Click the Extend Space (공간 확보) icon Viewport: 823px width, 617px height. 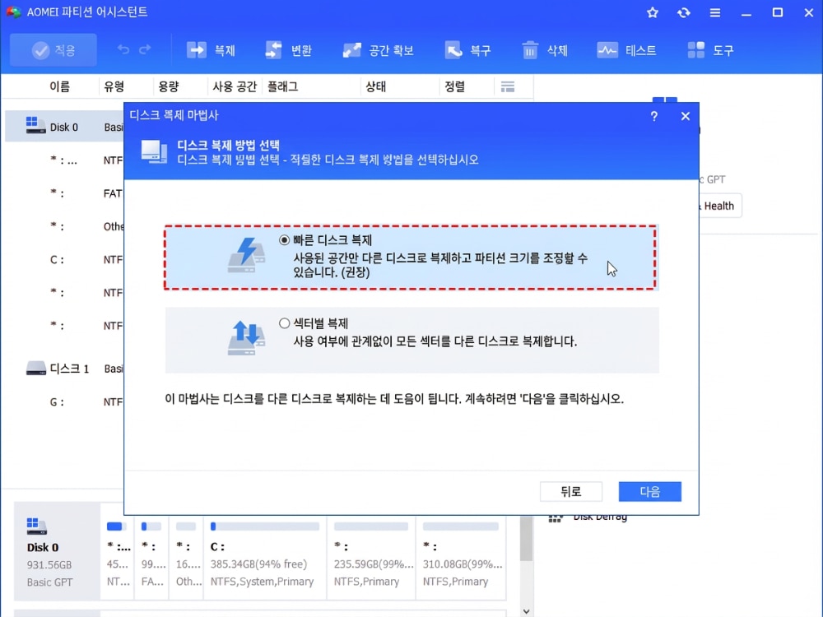[x=352, y=50]
